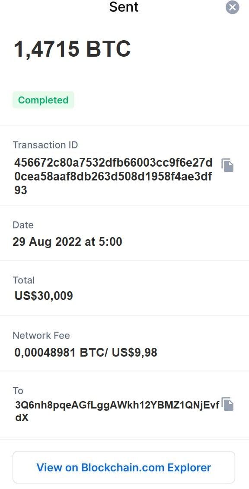Close the Sent transaction details panel

[x=233, y=7]
